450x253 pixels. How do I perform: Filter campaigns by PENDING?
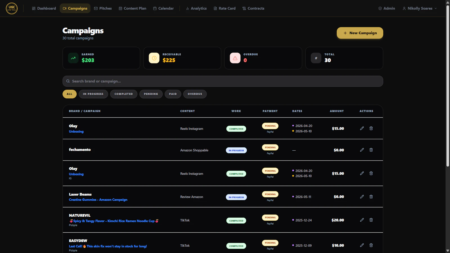point(151,94)
